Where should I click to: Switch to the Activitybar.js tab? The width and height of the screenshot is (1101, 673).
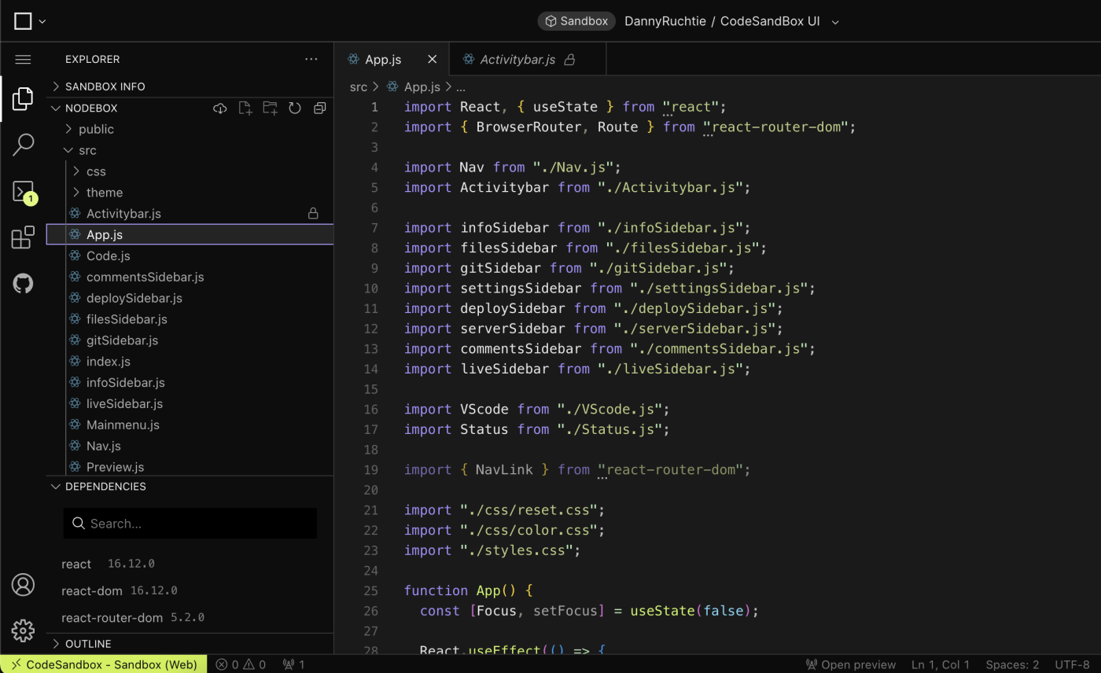[x=517, y=60]
